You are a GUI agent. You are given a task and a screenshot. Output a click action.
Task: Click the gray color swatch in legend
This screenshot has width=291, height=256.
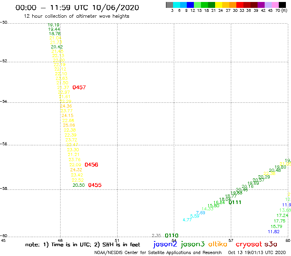click(169, 5)
